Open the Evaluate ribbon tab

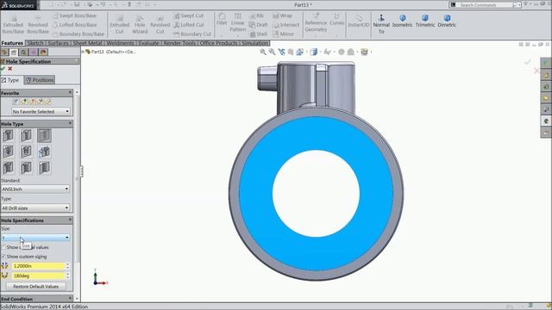[x=148, y=43]
